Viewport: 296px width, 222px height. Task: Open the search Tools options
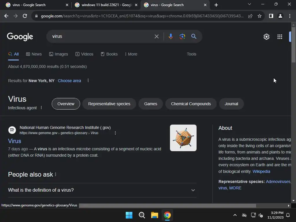click(191, 54)
